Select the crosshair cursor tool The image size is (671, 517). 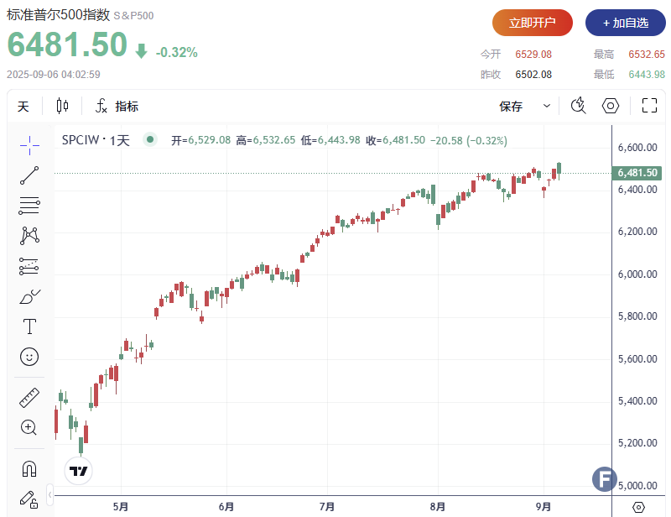pyautogui.click(x=29, y=145)
